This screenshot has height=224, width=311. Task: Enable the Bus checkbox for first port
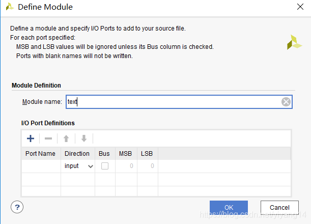coord(105,166)
